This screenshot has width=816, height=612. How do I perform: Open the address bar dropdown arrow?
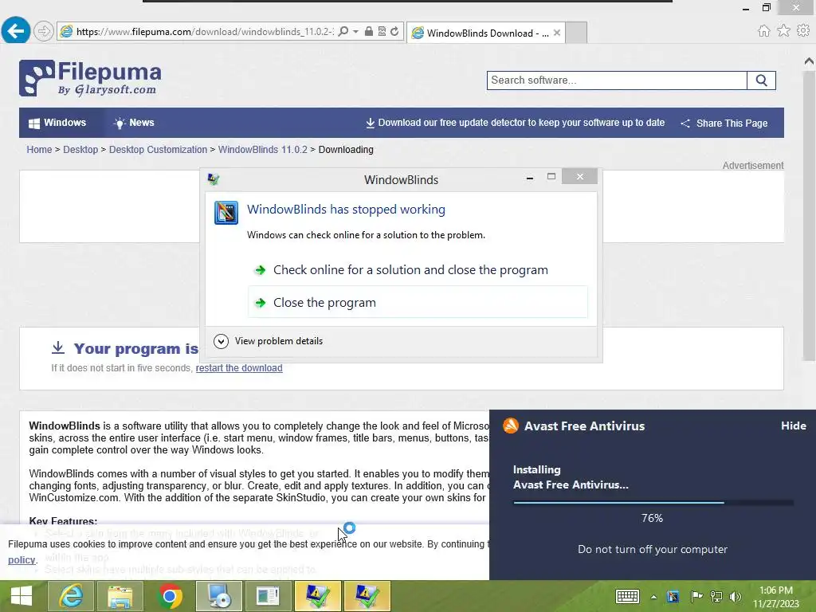pos(355,32)
